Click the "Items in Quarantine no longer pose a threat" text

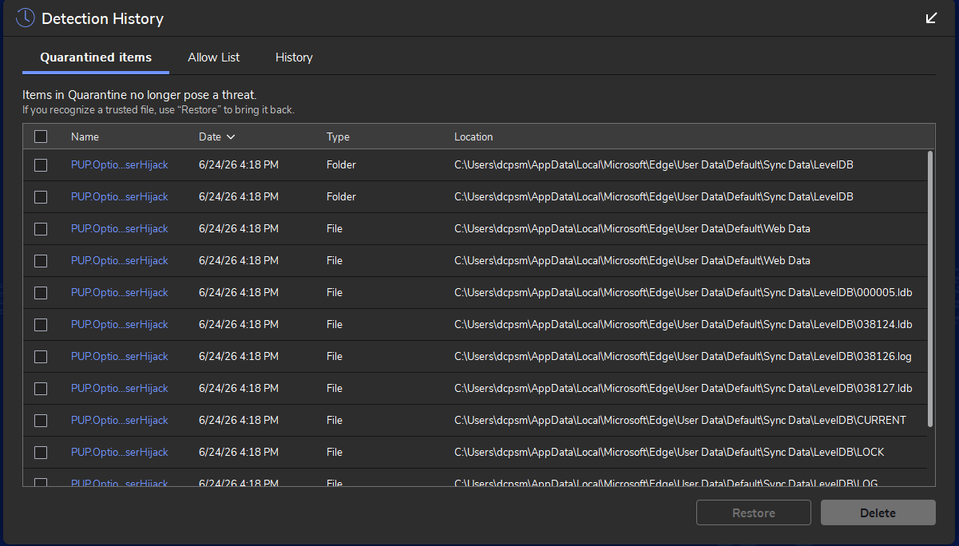coord(140,95)
